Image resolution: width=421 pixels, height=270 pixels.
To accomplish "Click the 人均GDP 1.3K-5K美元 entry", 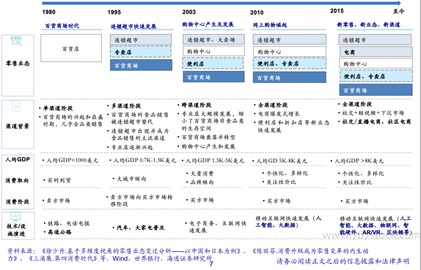I will (x=215, y=161).
